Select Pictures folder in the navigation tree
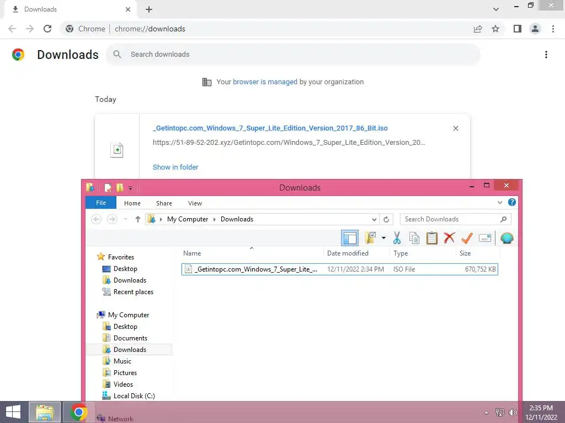 (x=125, y=373)
